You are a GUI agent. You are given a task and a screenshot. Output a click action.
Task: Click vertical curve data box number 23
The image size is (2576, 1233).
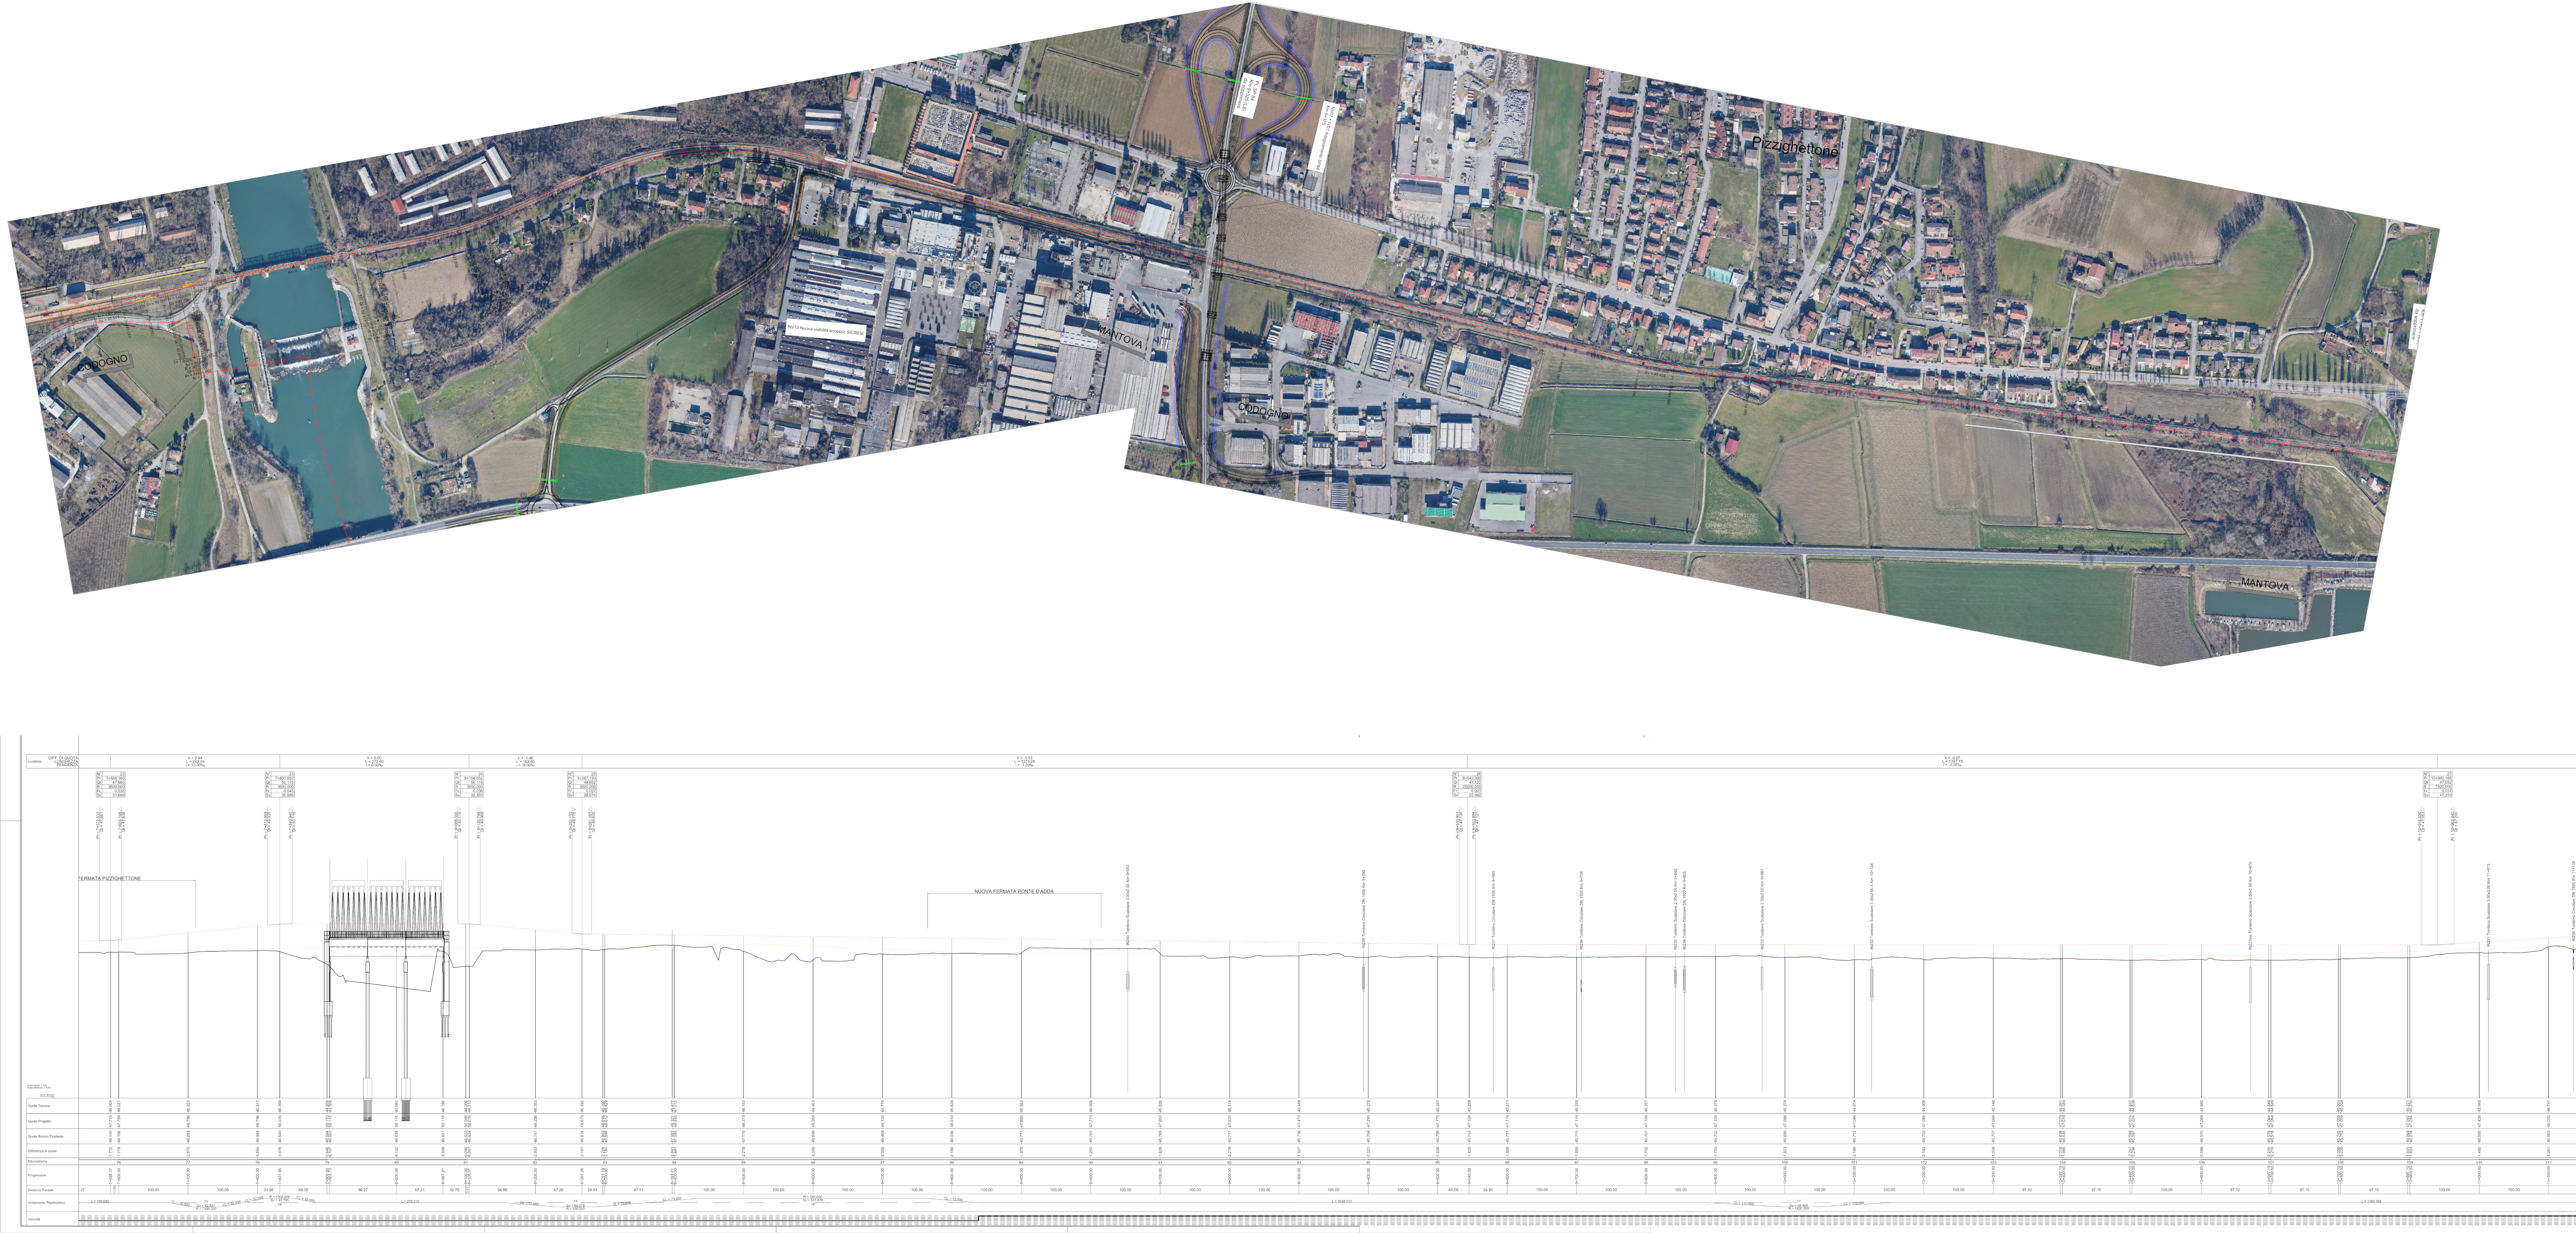[280, 785]
